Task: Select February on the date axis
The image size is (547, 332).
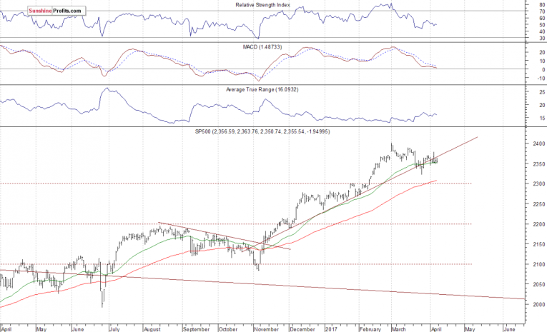Action: (369, 330)
